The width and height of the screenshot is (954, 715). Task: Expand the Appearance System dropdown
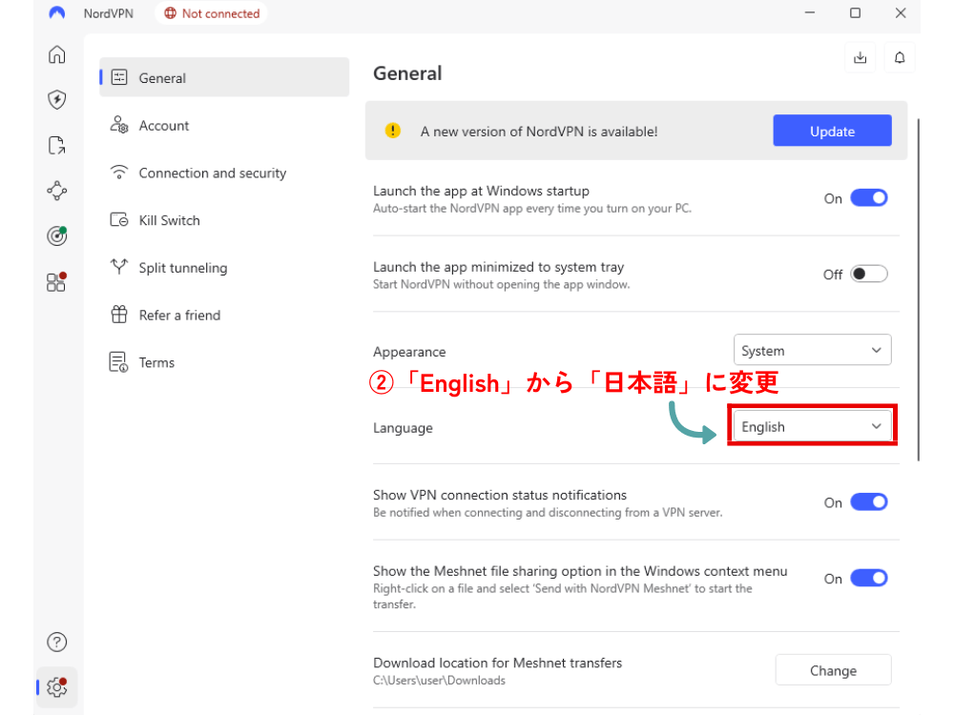[x=812, y=351]
